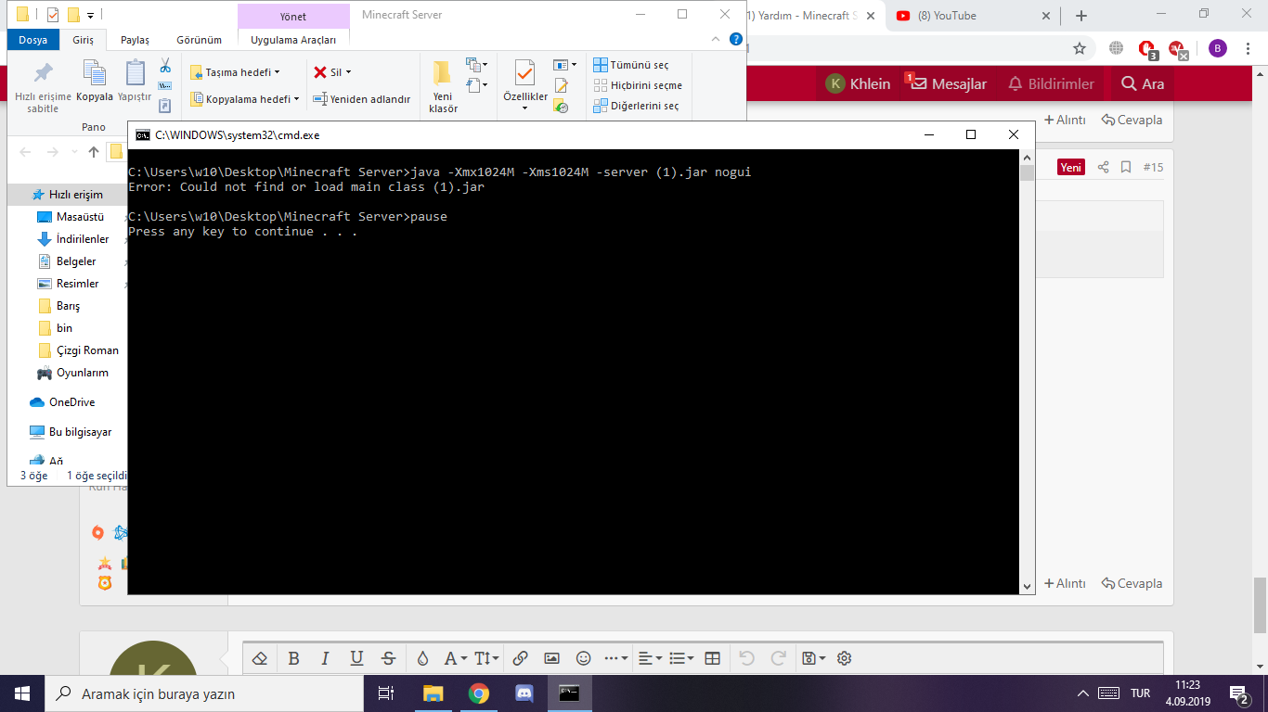The width and height of the screenshot is (1268, 712).
Task: Open the text color dropdown in editor
Action: (456, 658)
